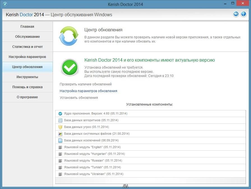Select База данных угроз row
Screen dimensions: 251x189
click(x=151, y=127)
